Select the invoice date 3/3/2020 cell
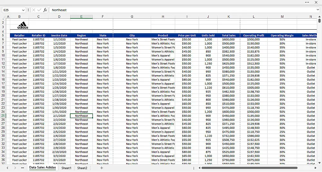322x172 pixels. point(59,156)
